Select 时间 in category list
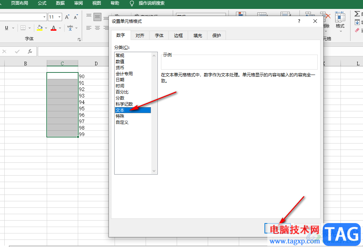Image resolution: width=363 pixels, height=247 pixels. [133, 86]
